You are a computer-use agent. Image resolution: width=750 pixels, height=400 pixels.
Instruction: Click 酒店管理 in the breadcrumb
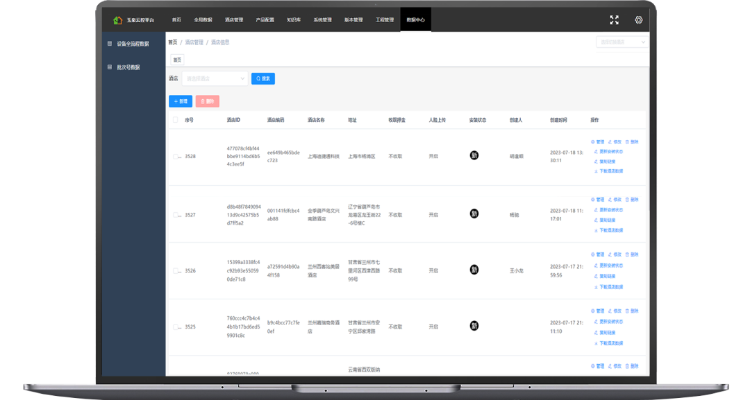coord(194,42)
